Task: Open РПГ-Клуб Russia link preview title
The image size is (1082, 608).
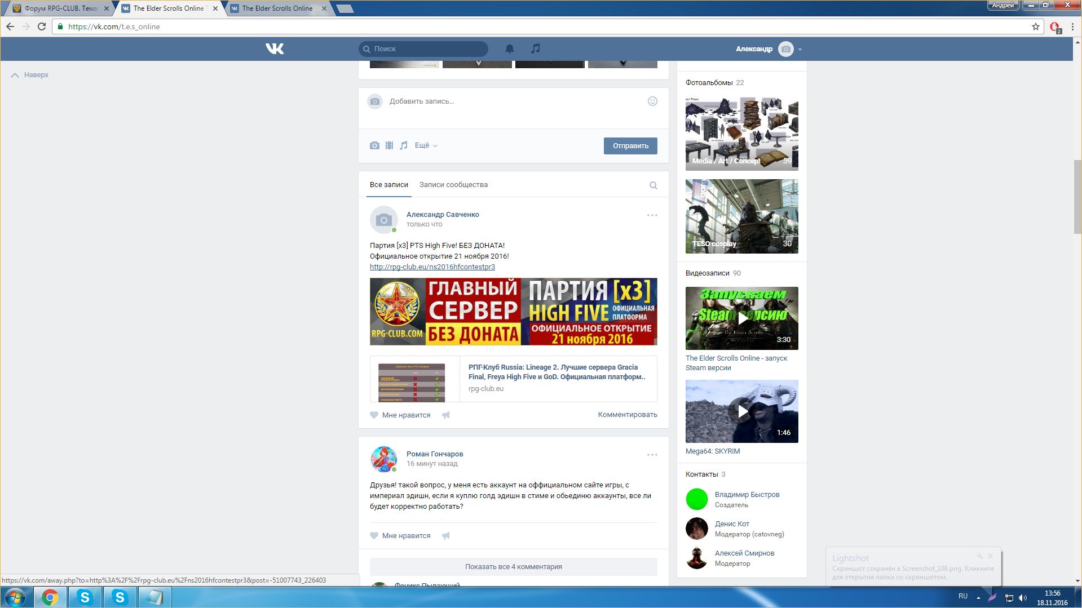Action: [x=557, y=372]
